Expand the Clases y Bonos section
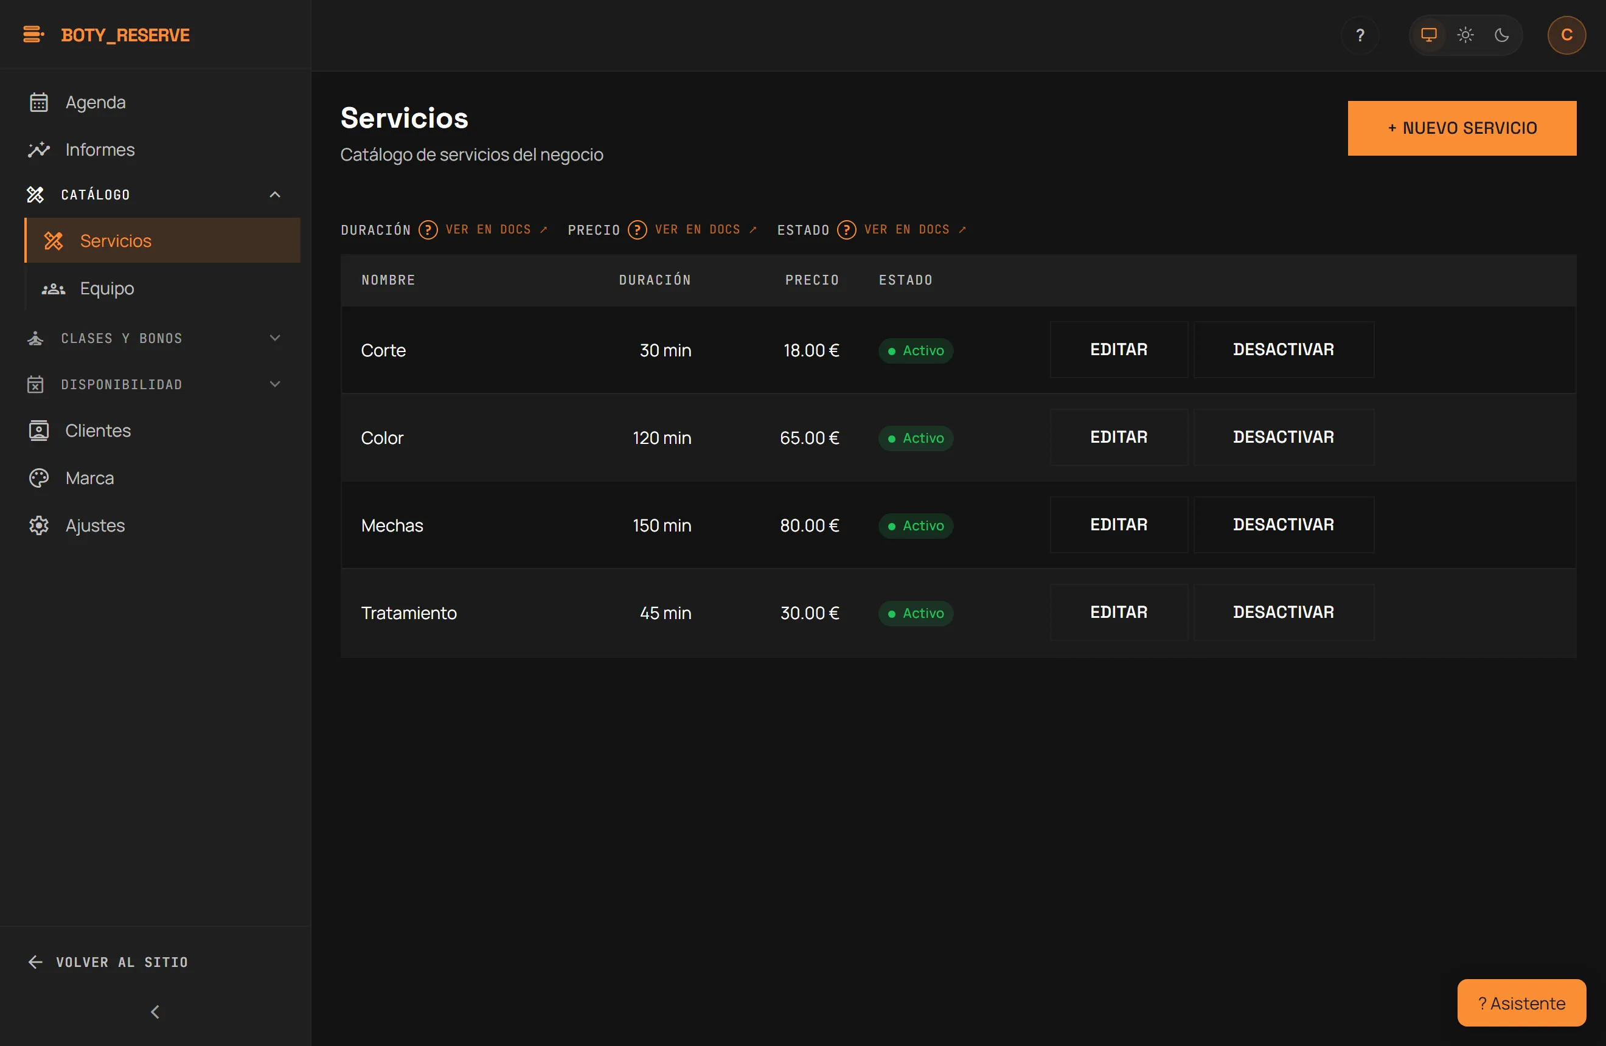Image resolution: width=1606 pixels, height=1046 pixels. (155, 339)
